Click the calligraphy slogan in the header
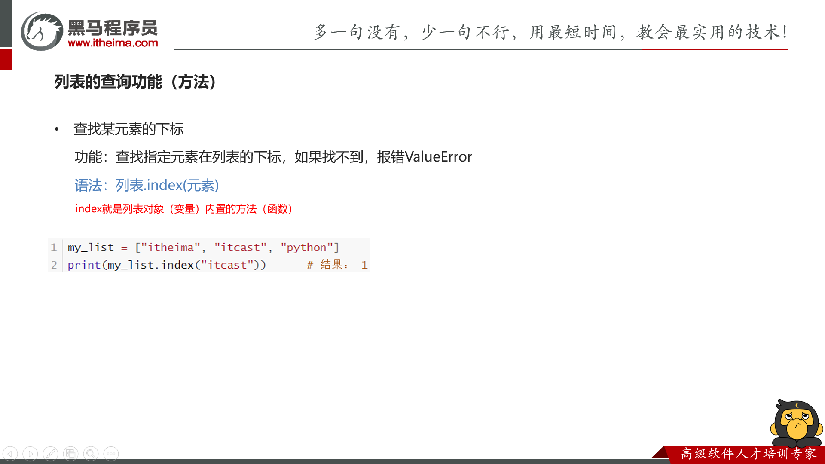Image resolution: width=825 pixels, height=464 pixels. click(550, 32)
